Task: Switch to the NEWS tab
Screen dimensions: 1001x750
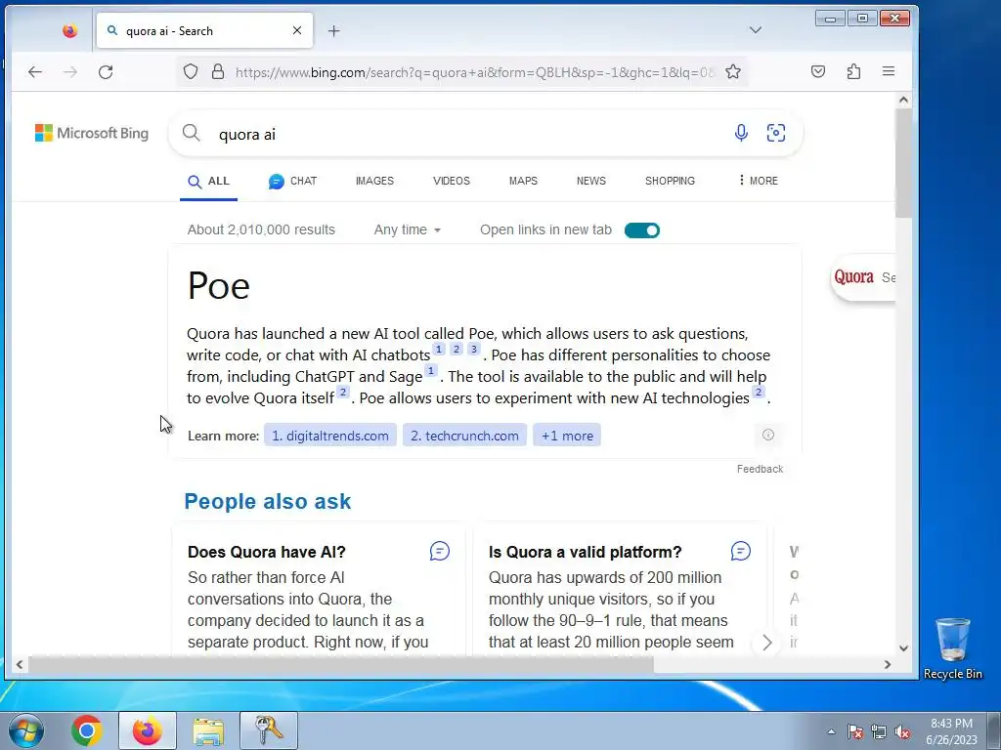Action: coord(591,181)
